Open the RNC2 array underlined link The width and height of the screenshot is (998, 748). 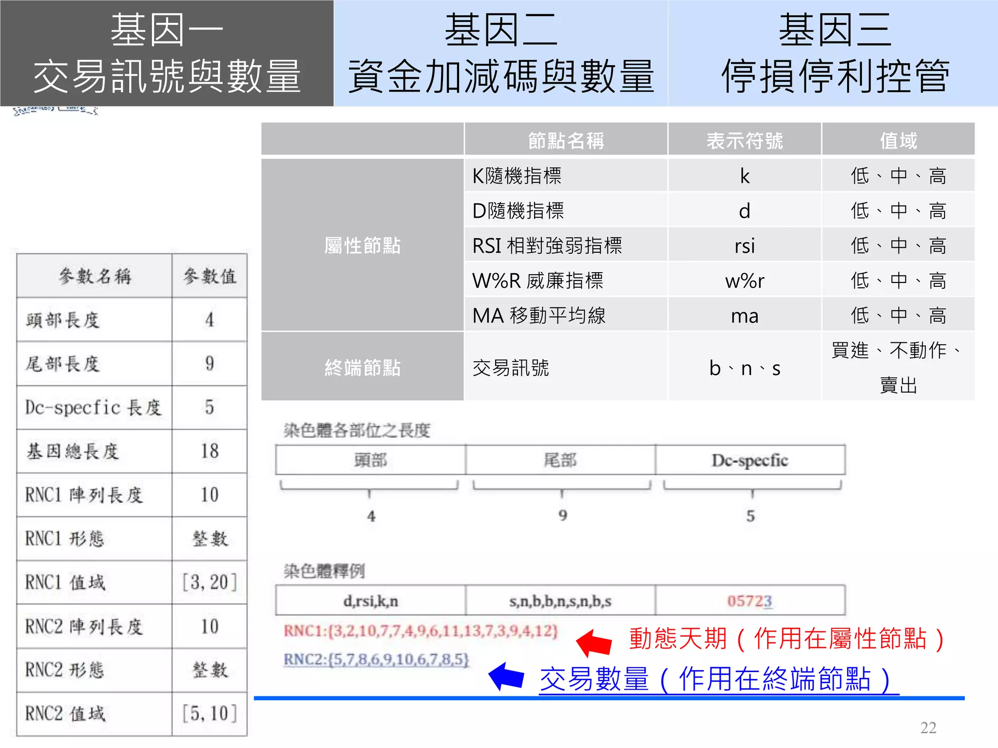point(376,659)
